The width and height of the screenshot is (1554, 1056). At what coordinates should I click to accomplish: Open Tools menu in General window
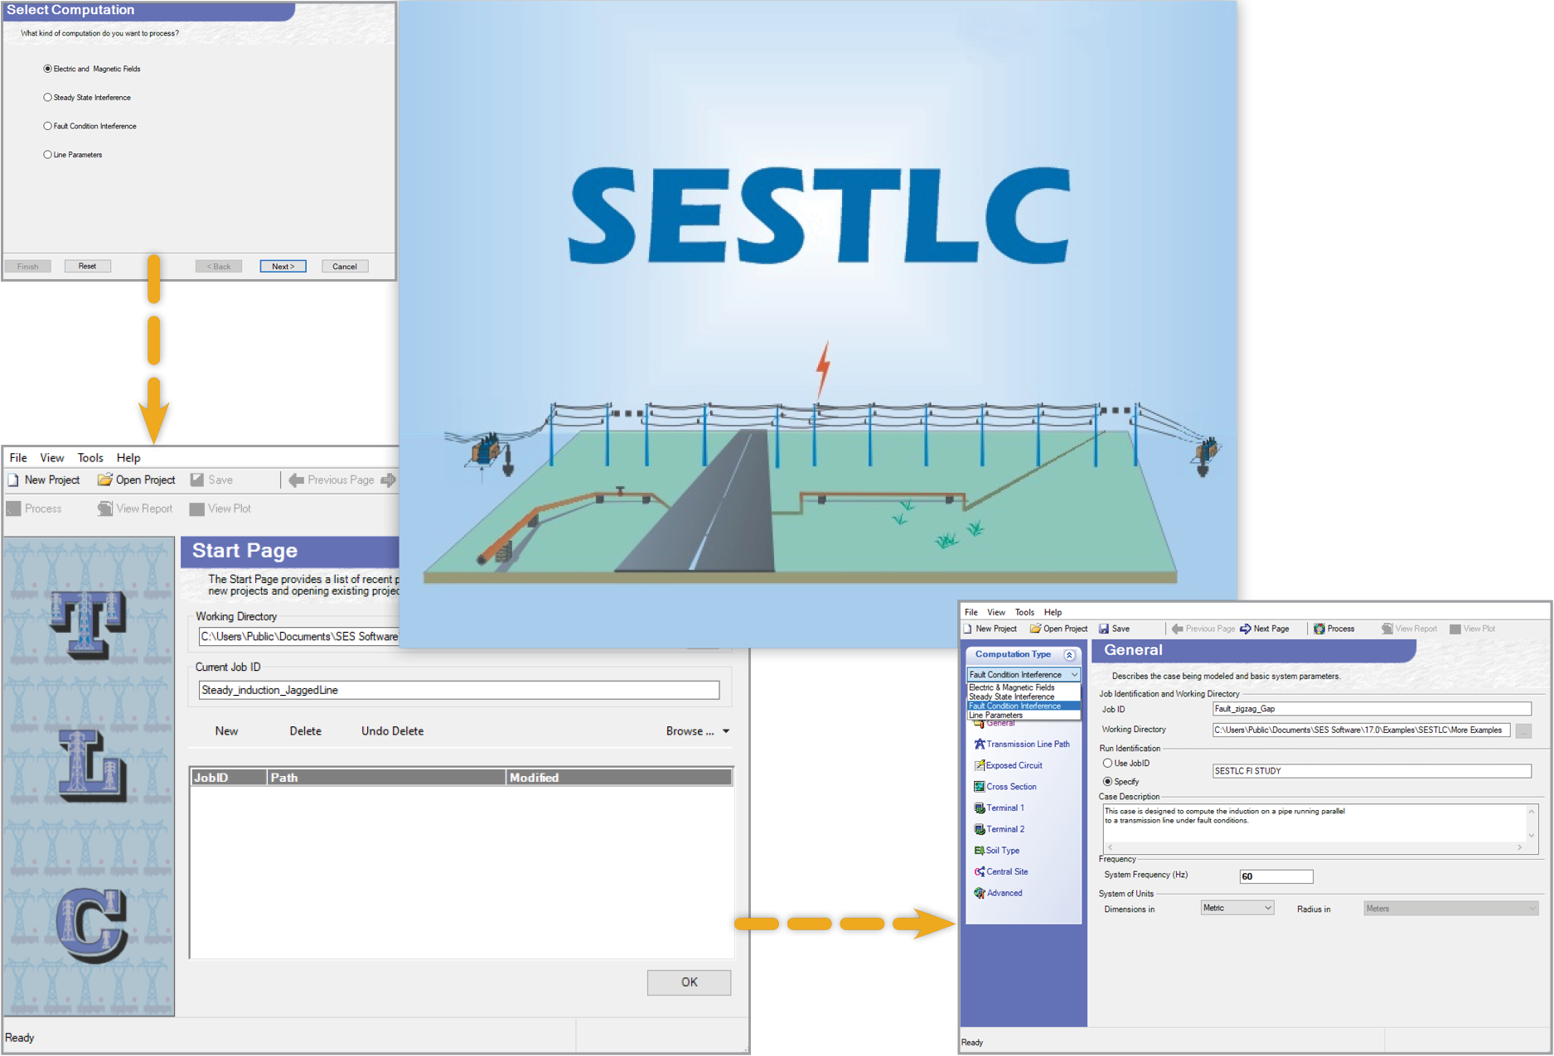point(1024,613)
